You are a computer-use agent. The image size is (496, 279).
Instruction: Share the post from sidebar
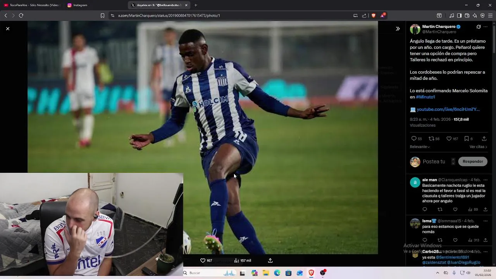coord(484,139)
